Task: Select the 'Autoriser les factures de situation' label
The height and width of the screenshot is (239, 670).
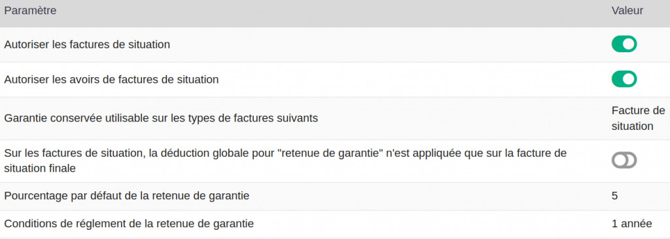Action: click(x=87, y=44)
